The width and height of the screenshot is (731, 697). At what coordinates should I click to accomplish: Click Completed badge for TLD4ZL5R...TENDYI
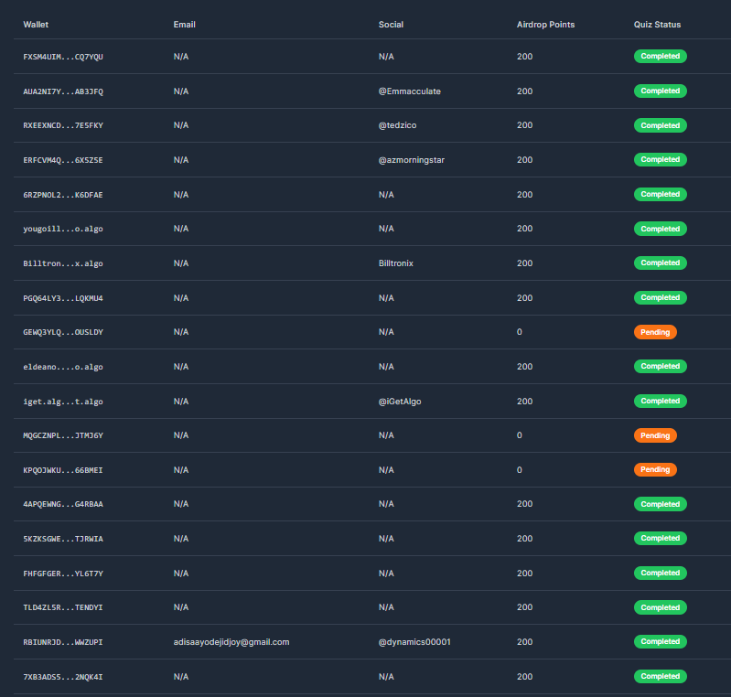[661, 607]
